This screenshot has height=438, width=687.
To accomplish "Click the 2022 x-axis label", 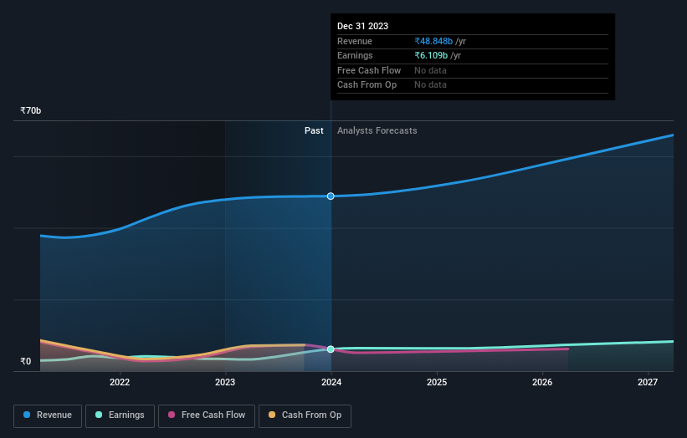I will pyautogui.click(x=120, y=382).
